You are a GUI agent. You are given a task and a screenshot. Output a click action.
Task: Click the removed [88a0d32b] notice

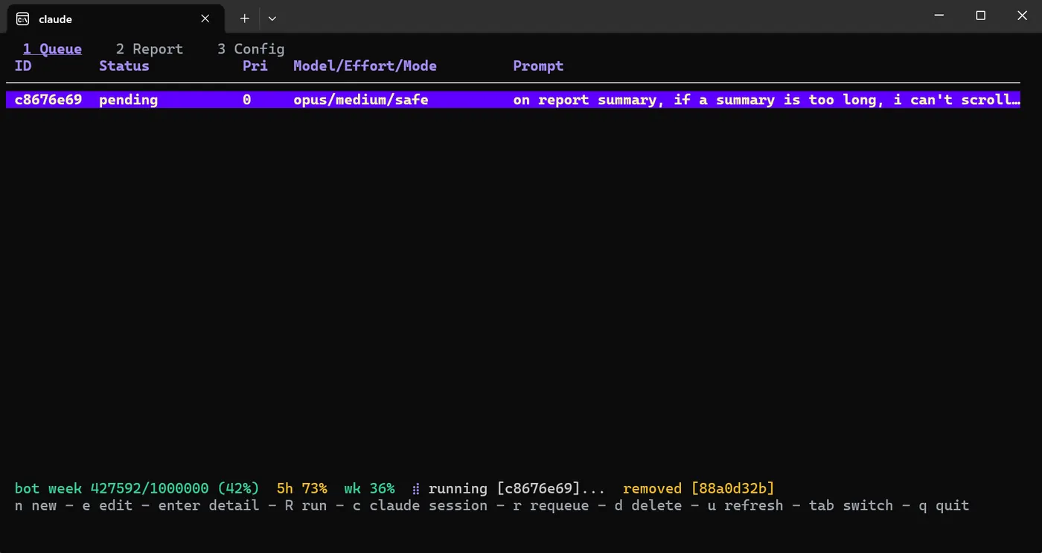[699, 489]
